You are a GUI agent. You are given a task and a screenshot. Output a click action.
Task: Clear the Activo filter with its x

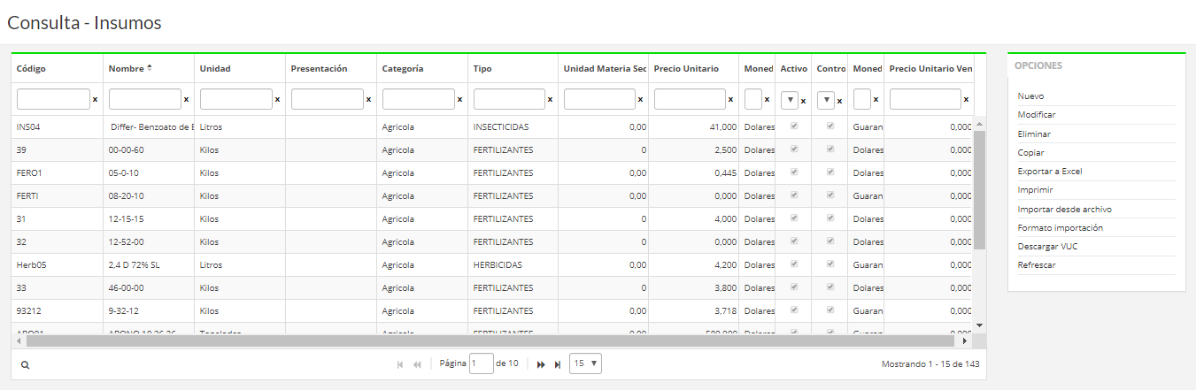[803, 100]
